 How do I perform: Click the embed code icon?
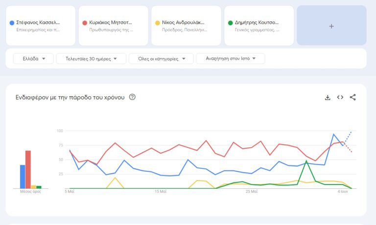tap(340, 98)
